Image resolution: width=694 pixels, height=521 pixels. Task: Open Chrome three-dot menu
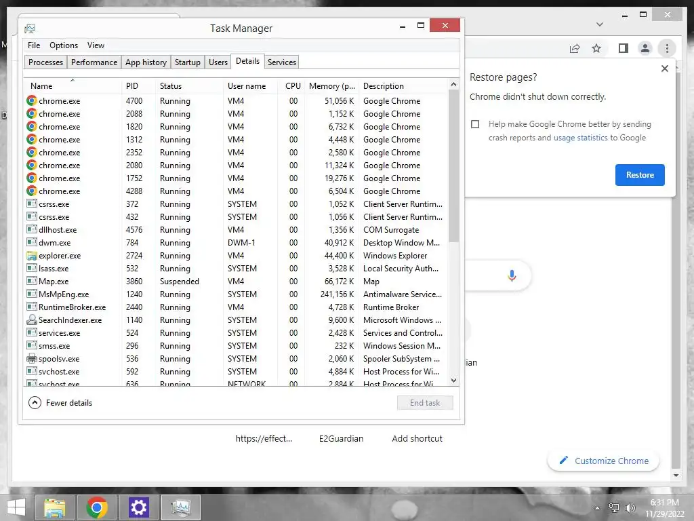pos(667,48)
